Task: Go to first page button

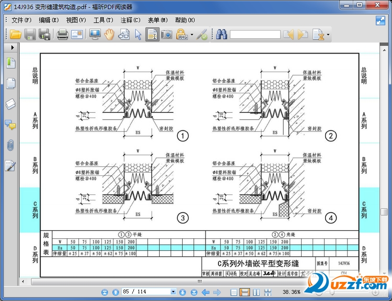Action: coord(105,292)
